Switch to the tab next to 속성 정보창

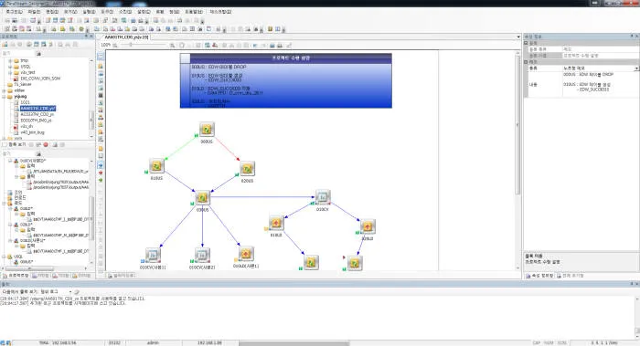point(571,276)
